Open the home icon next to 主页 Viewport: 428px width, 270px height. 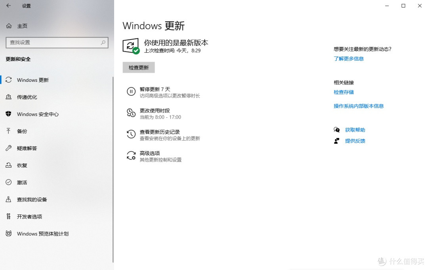pyautogui.click(x=9, y=26)
